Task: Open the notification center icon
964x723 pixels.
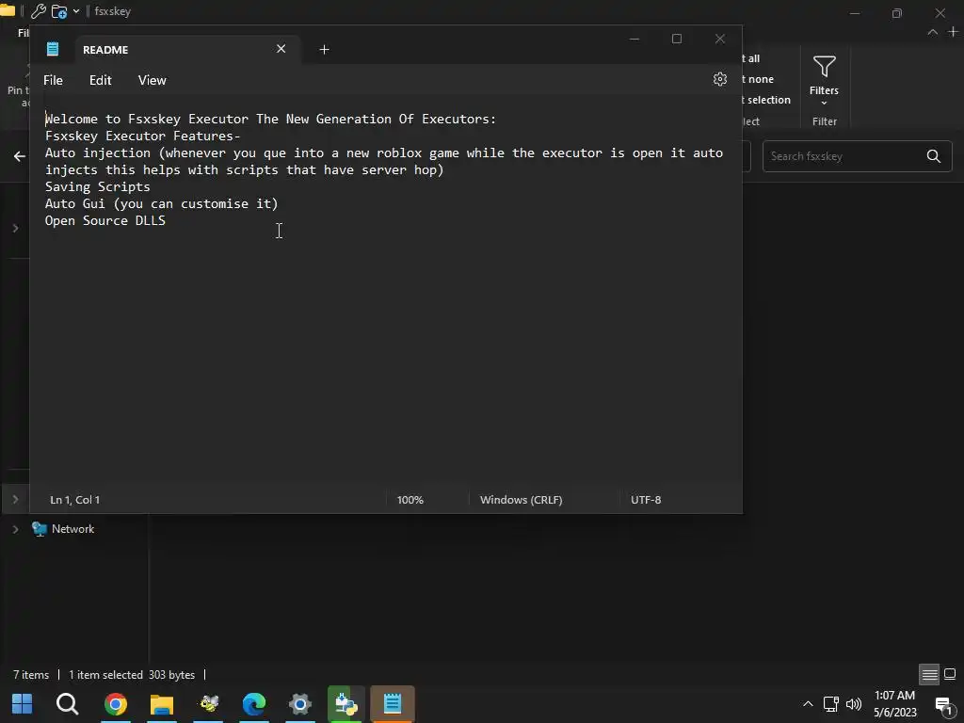Action: [x=943, y=705]
